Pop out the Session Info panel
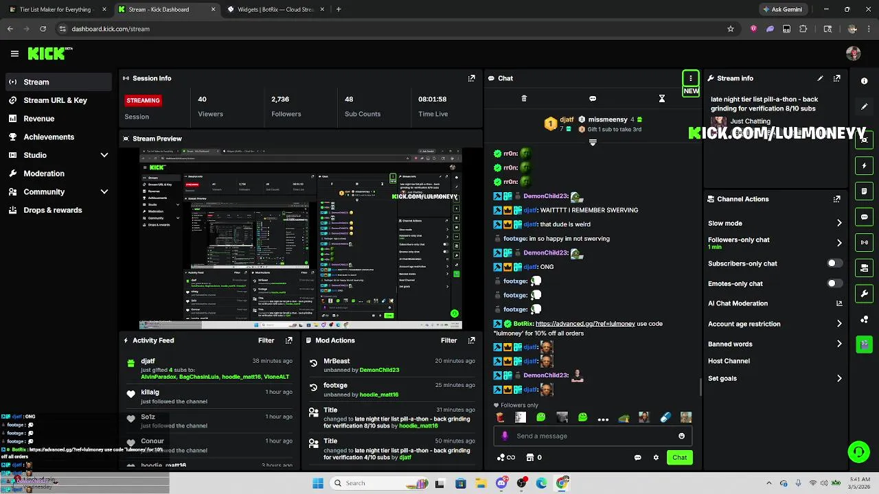Screen dimensions: 879x494 click(x=471, y=78)
